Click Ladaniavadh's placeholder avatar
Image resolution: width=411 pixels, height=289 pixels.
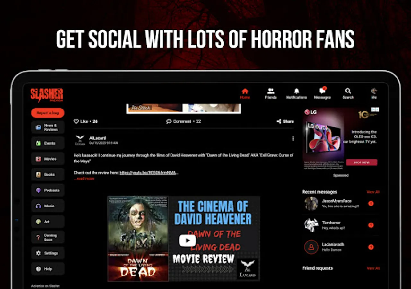(x=311, y=247)
